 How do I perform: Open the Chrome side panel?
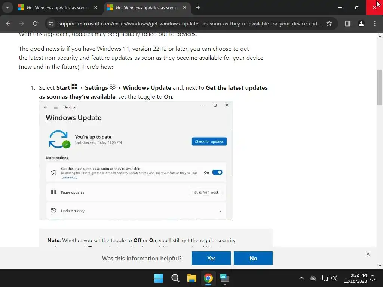pyautogui.click(x=347, y=24)
